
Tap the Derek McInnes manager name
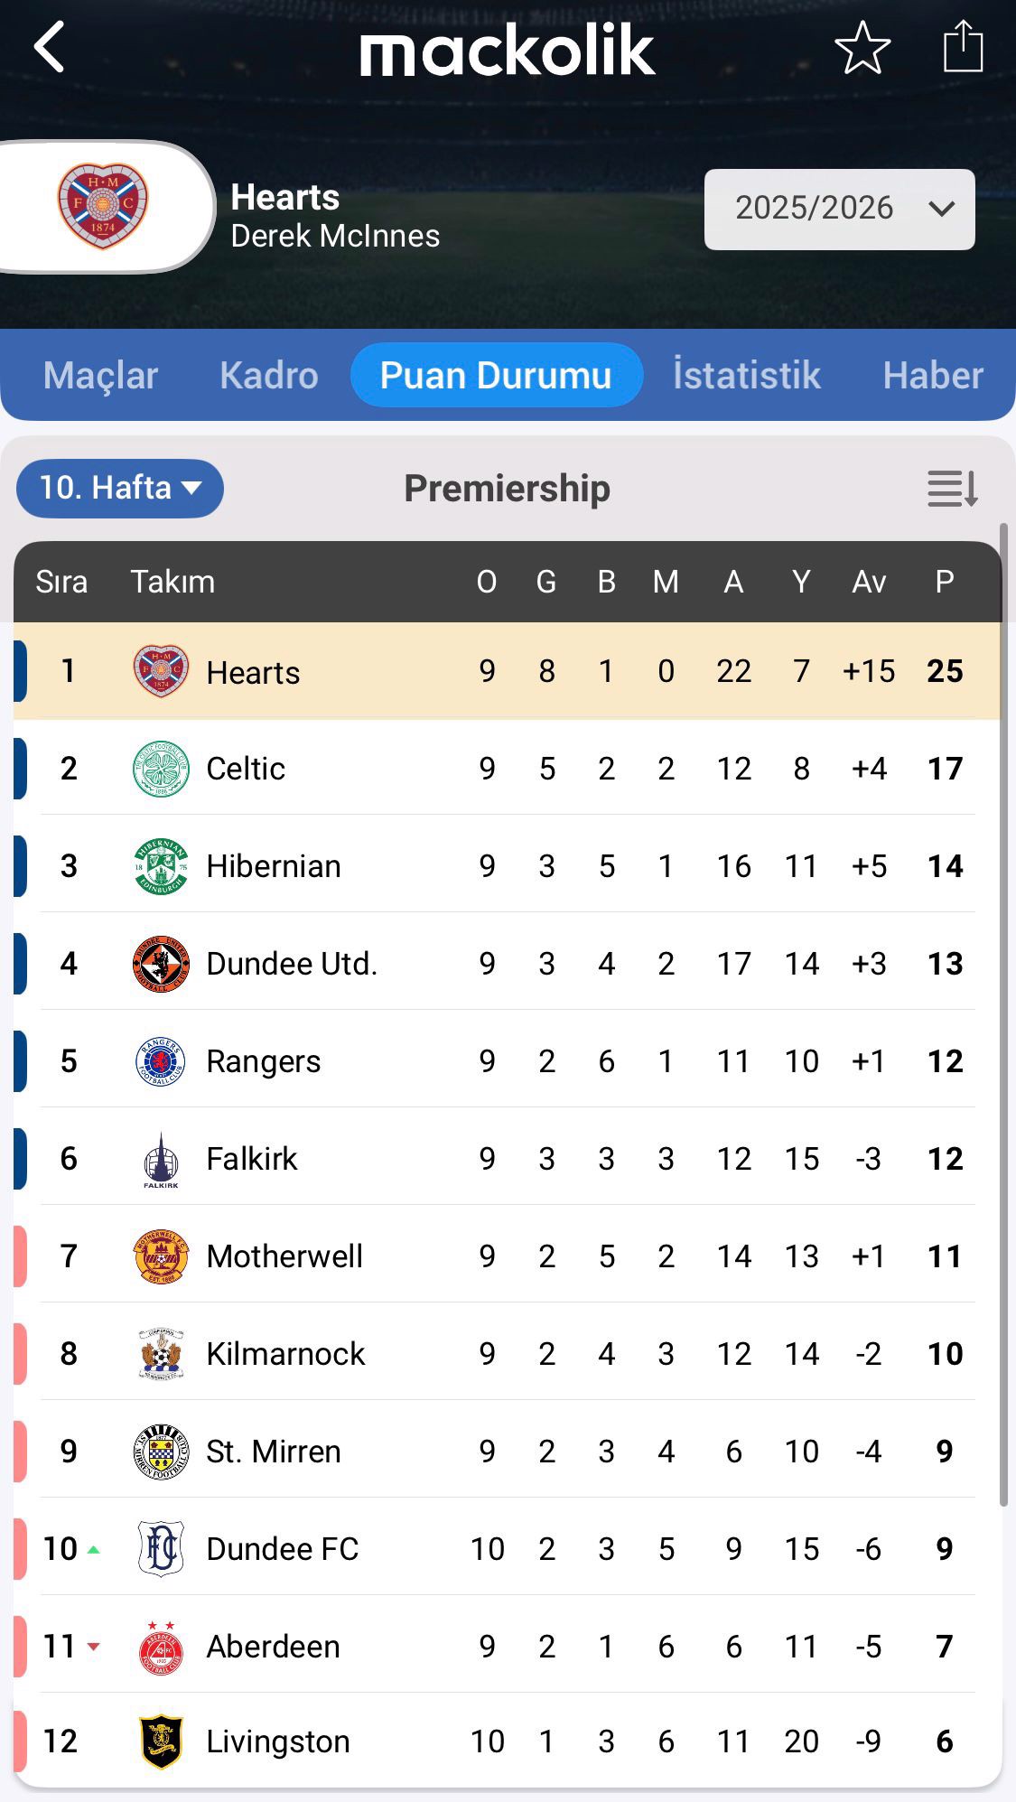(335, 237)
